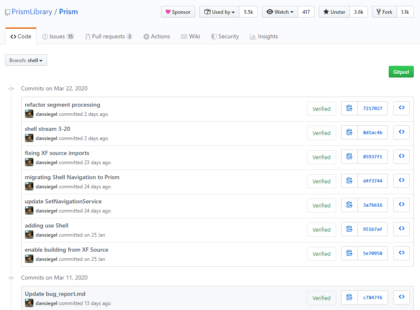420x310 pixels.
Task: Open commit 'migrating Shell Navigation to Prism'
Action: [72, 177]
